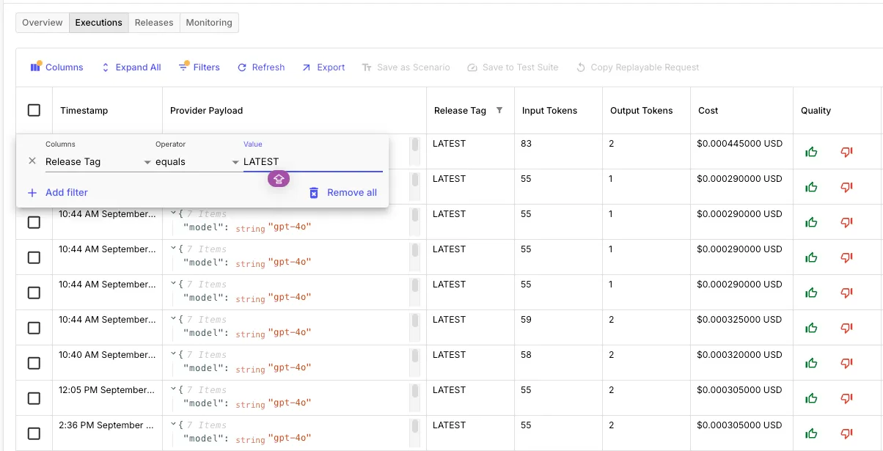Check the 12:05 PM execution row
This screenshot has height=451, width=883.
click(34, 398)
